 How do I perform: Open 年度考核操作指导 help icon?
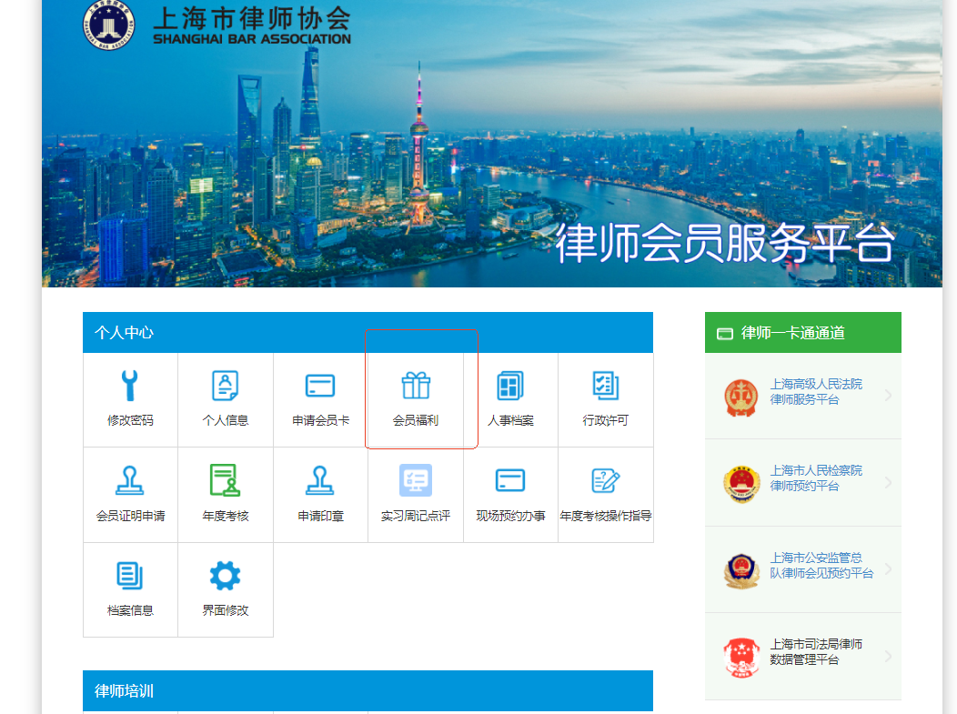[x=605, y=480]
